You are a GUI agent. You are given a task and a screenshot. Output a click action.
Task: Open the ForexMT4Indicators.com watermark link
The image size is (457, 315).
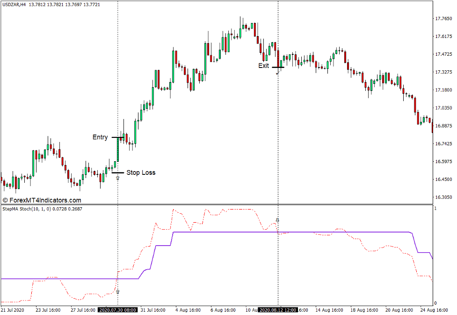(44, 200)
